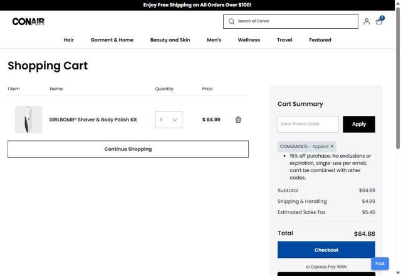This screenshot has height=276, width=401.
Task: Open the shopping bag cart icon
Action: coord(379,21)
